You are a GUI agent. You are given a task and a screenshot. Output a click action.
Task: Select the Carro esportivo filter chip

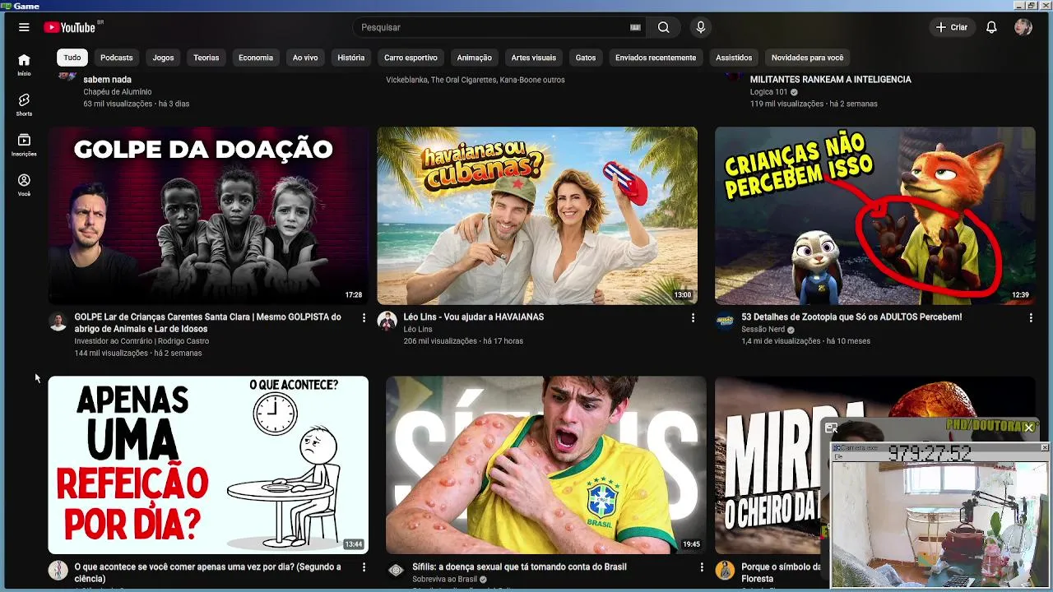click(411, 58)
